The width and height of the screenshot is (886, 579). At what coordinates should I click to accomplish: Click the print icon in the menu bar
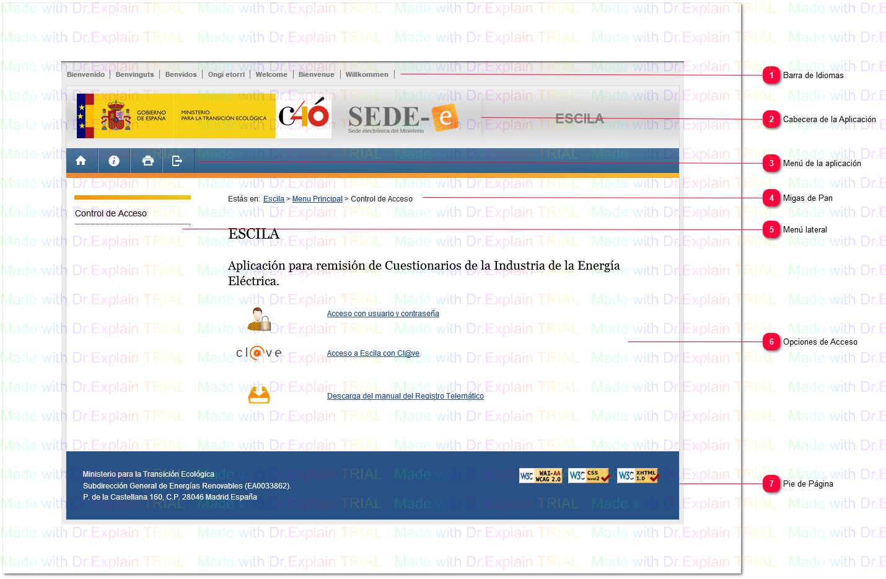point(147,160)
